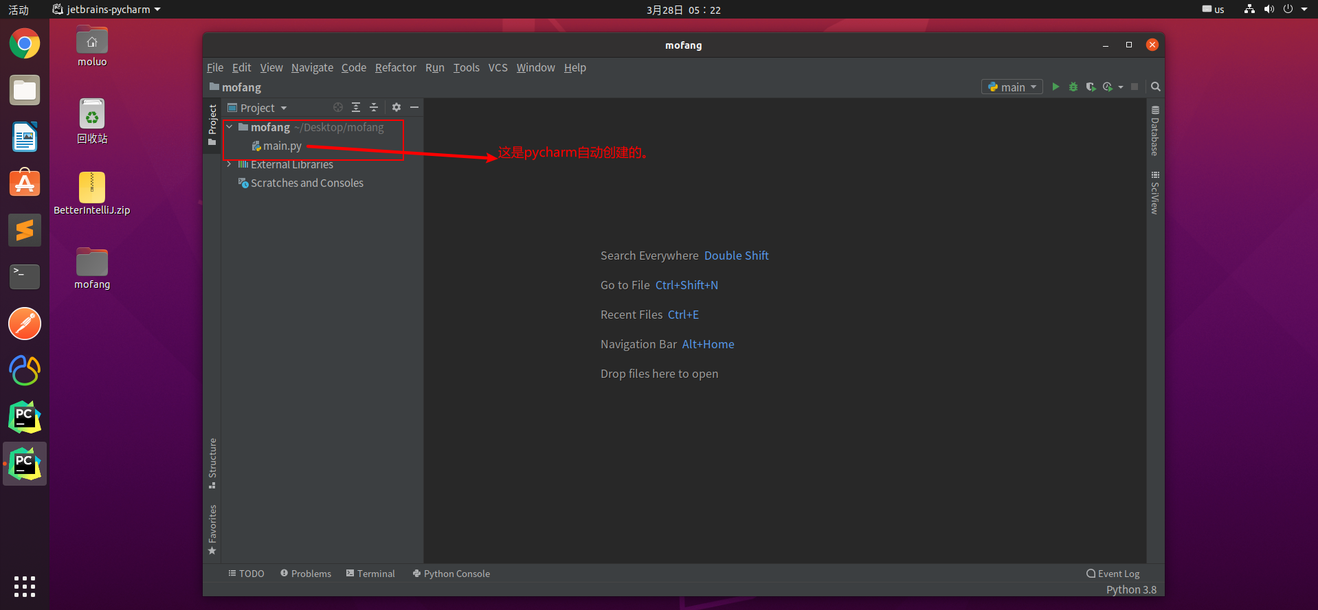Open the Event Log
The height and width of the screenshot is (610, 1318).
click(x=1113, y=574)
